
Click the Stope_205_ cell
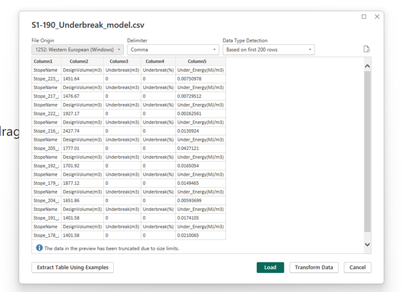[x=47, y=148]
